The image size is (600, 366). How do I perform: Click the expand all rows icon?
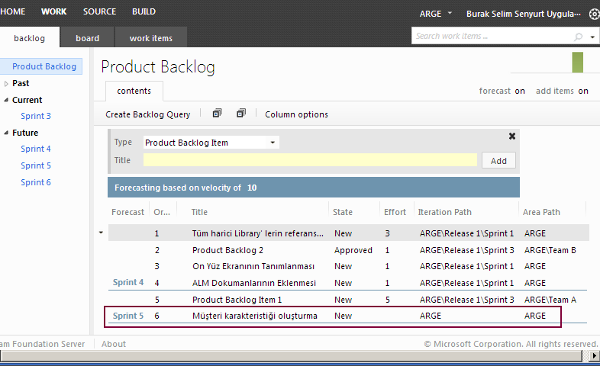coord(217,114)
